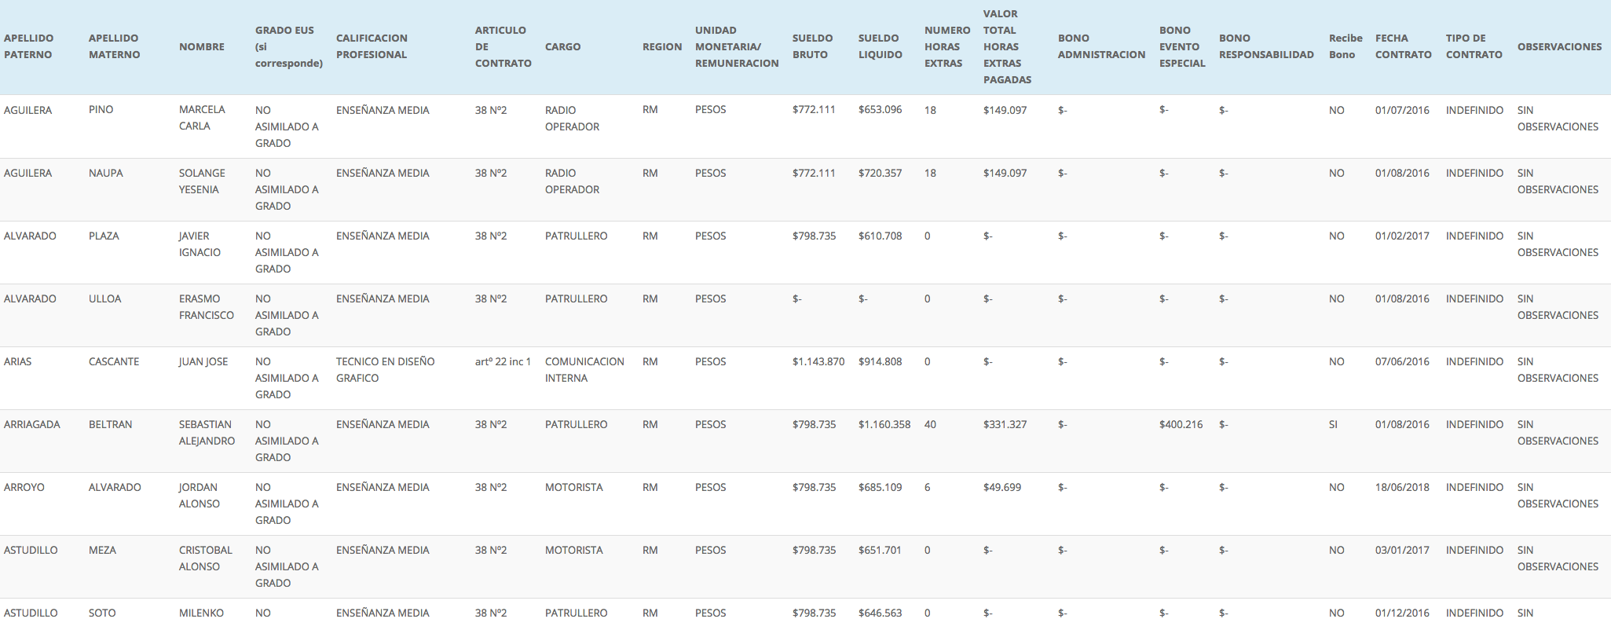Click the BONO ADMNISTRACION column header
Image resolution: width=1611 pixels, height=619 pixels.
pyautogui.click(x=1102, y=46)
